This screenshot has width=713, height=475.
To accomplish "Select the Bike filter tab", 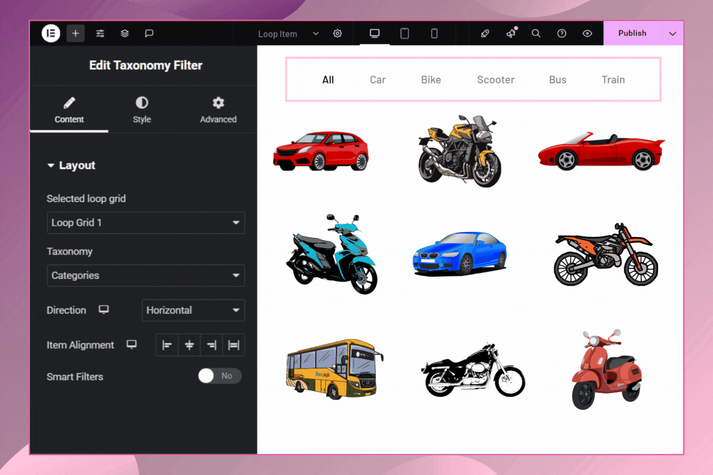I will 431,80.
